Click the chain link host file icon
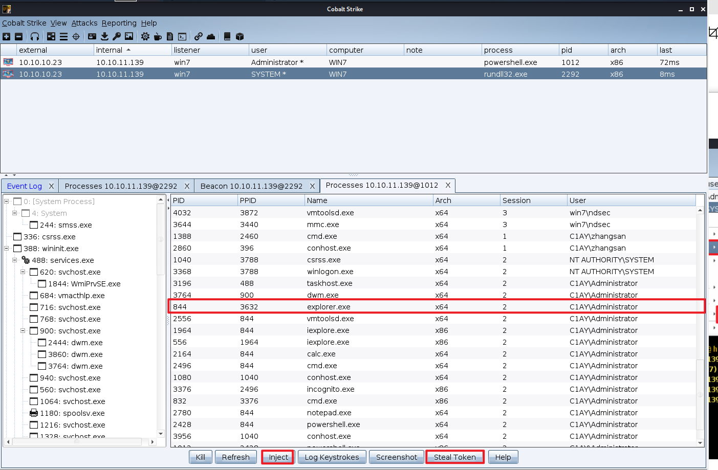Image resolution: width=718 pixels, height=470 pixels. [x=199, y=36]
